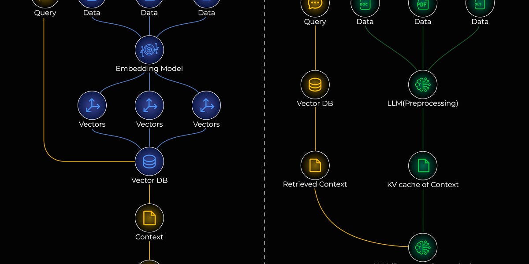This screenshot has height=264, width=529.
Task: Click the "Retrieved Context" label
Action: tap(315, 184)
